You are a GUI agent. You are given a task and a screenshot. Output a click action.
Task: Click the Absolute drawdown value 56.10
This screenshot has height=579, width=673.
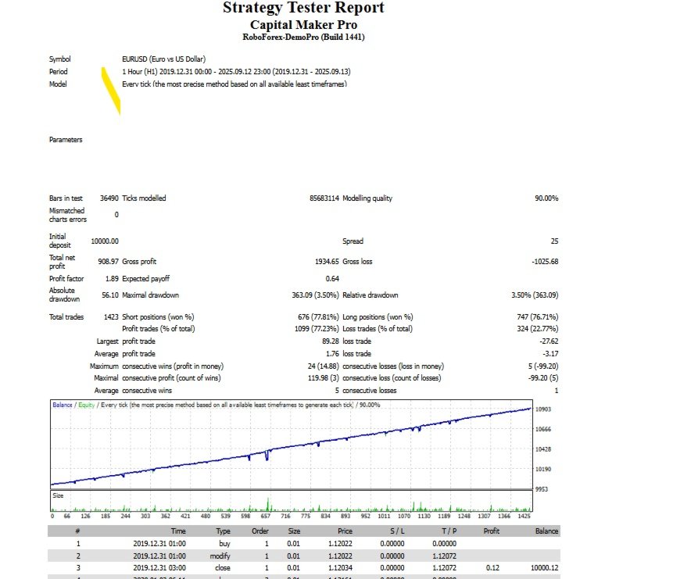110,295
